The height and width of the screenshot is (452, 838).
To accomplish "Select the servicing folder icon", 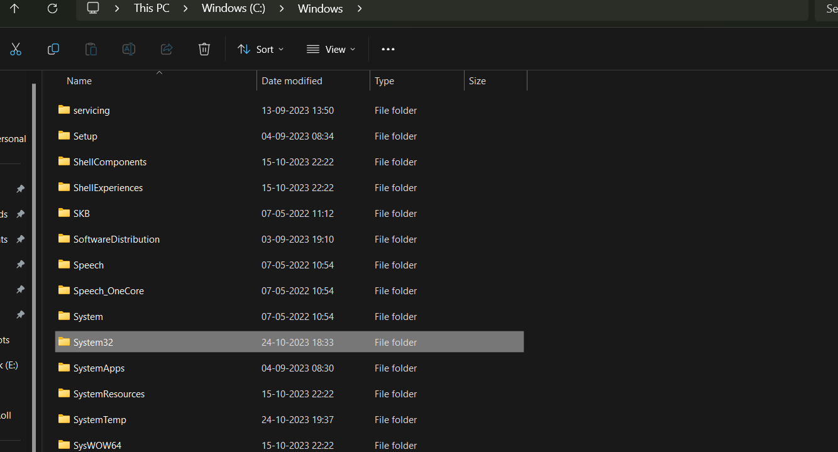I will click(x=64, y=110).
